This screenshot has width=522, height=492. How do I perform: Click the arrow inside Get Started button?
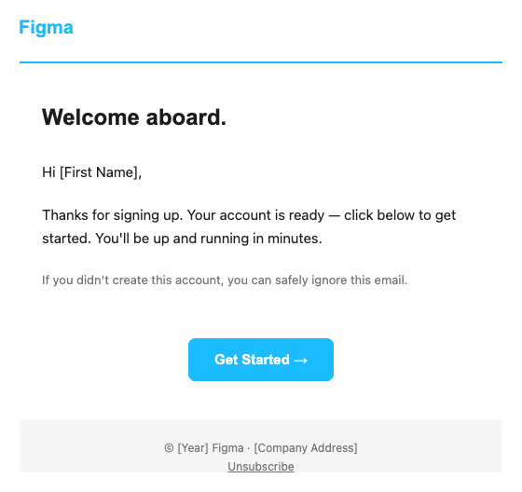(300, 361)
